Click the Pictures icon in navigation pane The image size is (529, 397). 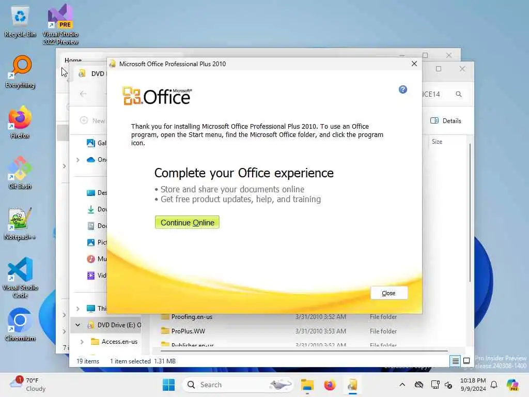point(91,242)
